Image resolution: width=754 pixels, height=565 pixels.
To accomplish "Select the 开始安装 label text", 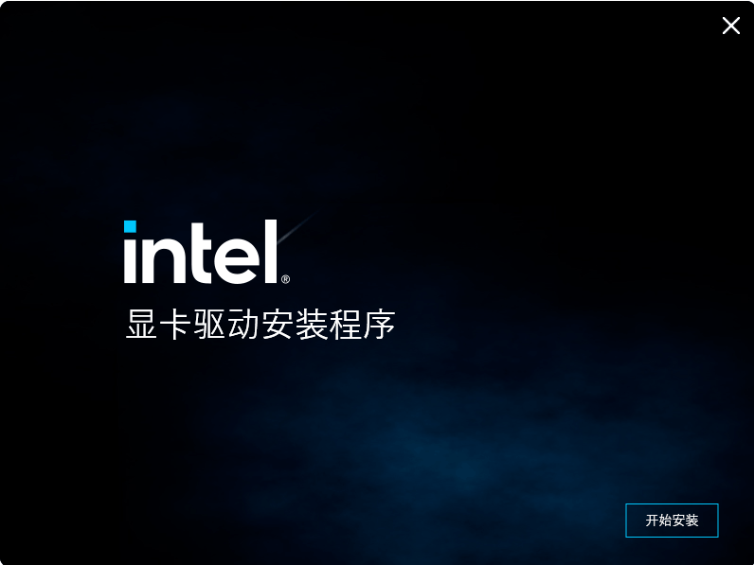I will click(x=672, y=521).
